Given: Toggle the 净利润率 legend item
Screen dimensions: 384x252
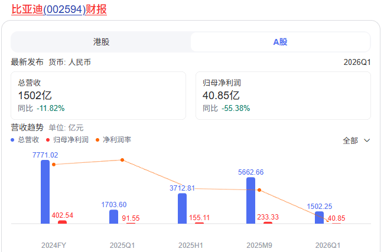Looking at the screenshot, I should coord(113,140).
